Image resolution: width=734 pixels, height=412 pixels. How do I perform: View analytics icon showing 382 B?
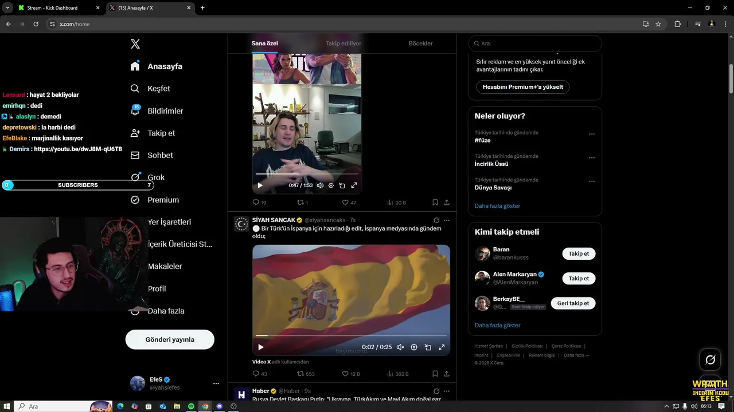[390, 374]
